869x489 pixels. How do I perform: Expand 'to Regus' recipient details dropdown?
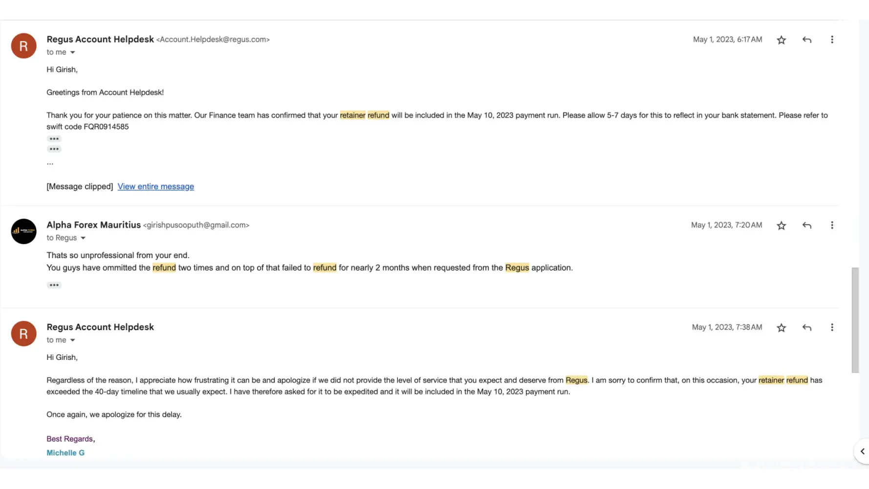[83, 238]
